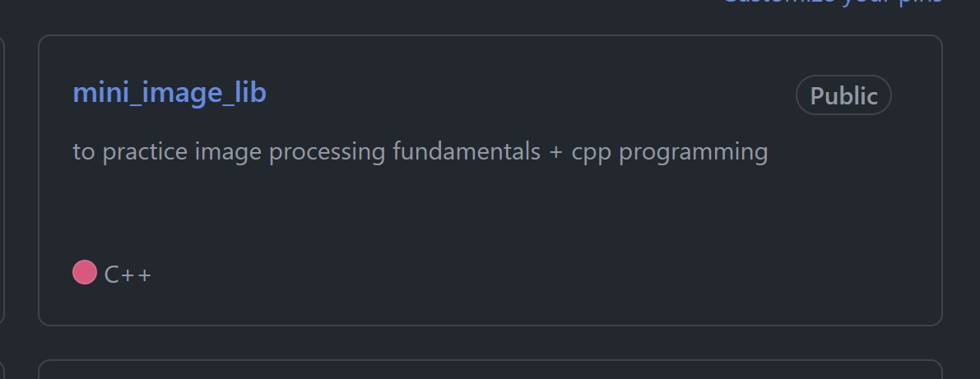Click the repository description about image processing
The height and width of the screenshot is (379, 980).
(420, 152)
